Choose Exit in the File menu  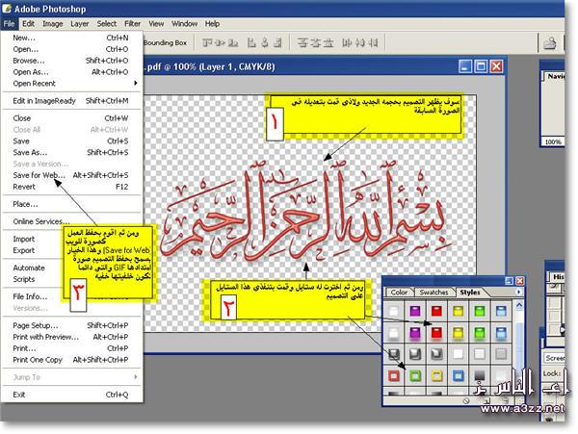(70, 395)
